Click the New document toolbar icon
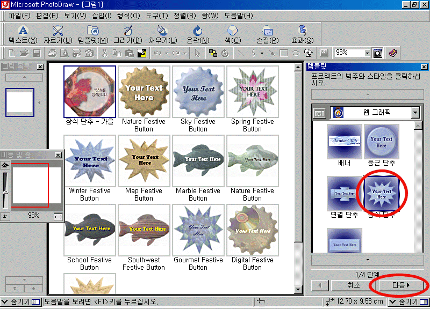Image resolution: width=430 pixels, height=309 pixels. (11, 53)
